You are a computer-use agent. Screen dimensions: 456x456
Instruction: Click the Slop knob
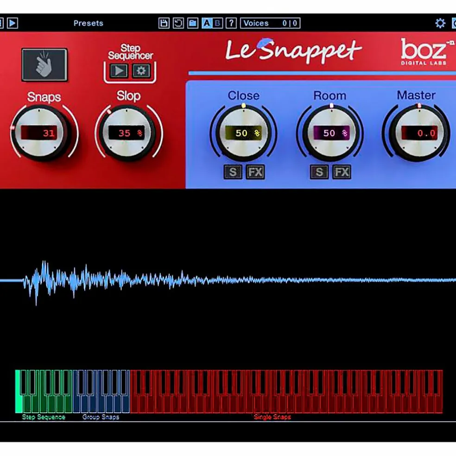click(x=127, y=133)
